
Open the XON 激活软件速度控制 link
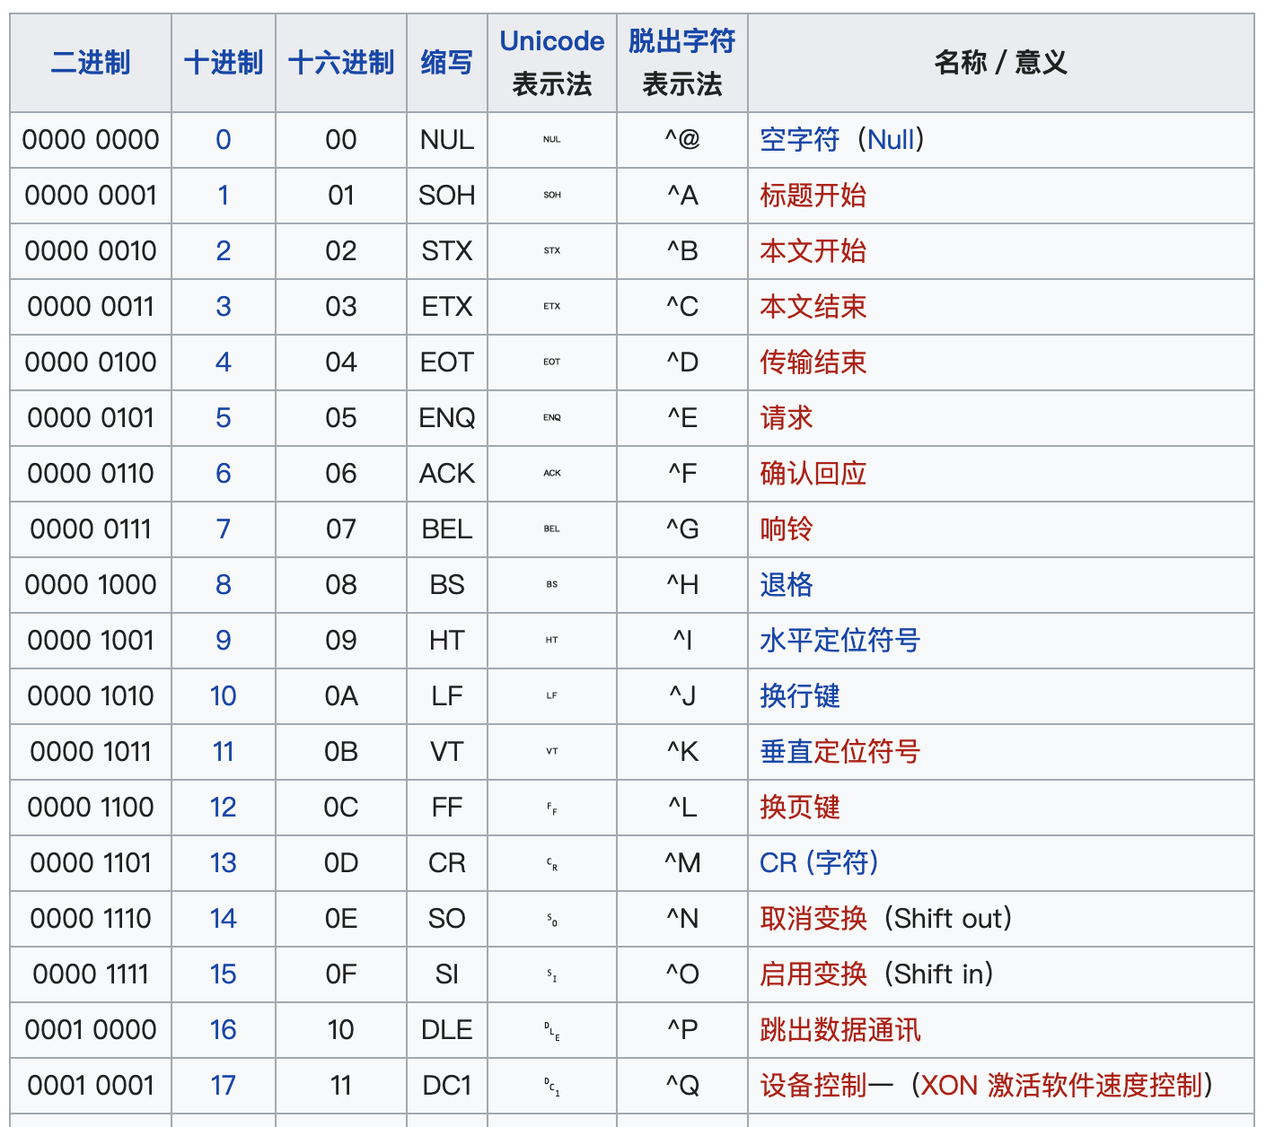pos(1062,1086)
